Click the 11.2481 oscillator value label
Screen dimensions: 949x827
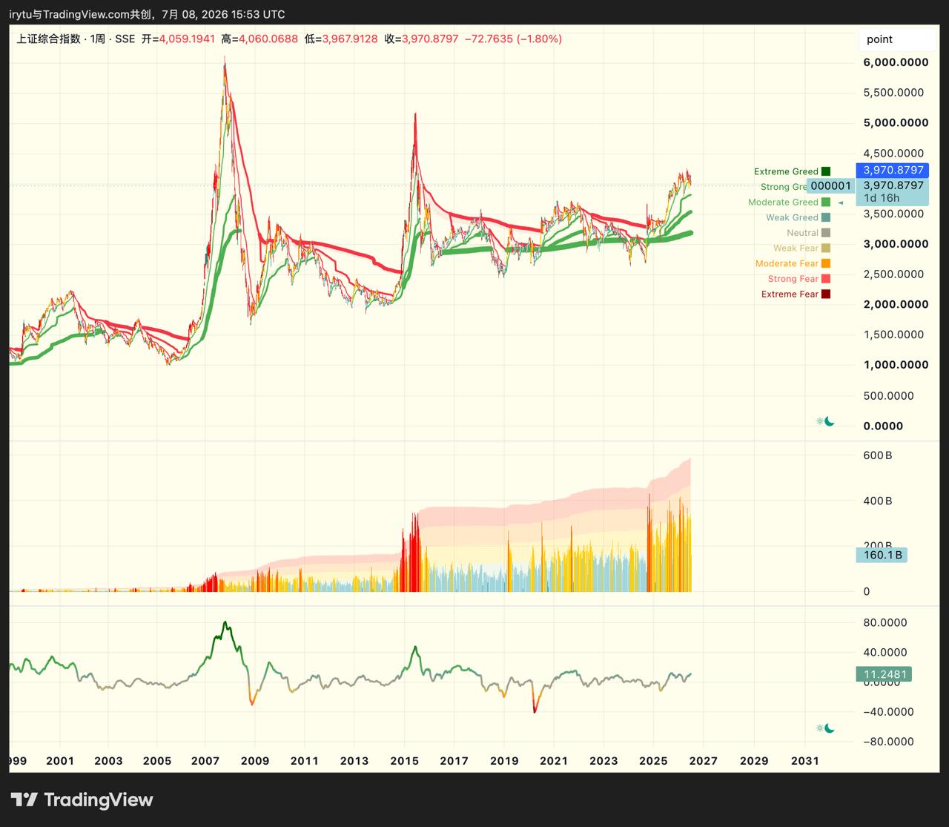(884, 674)
